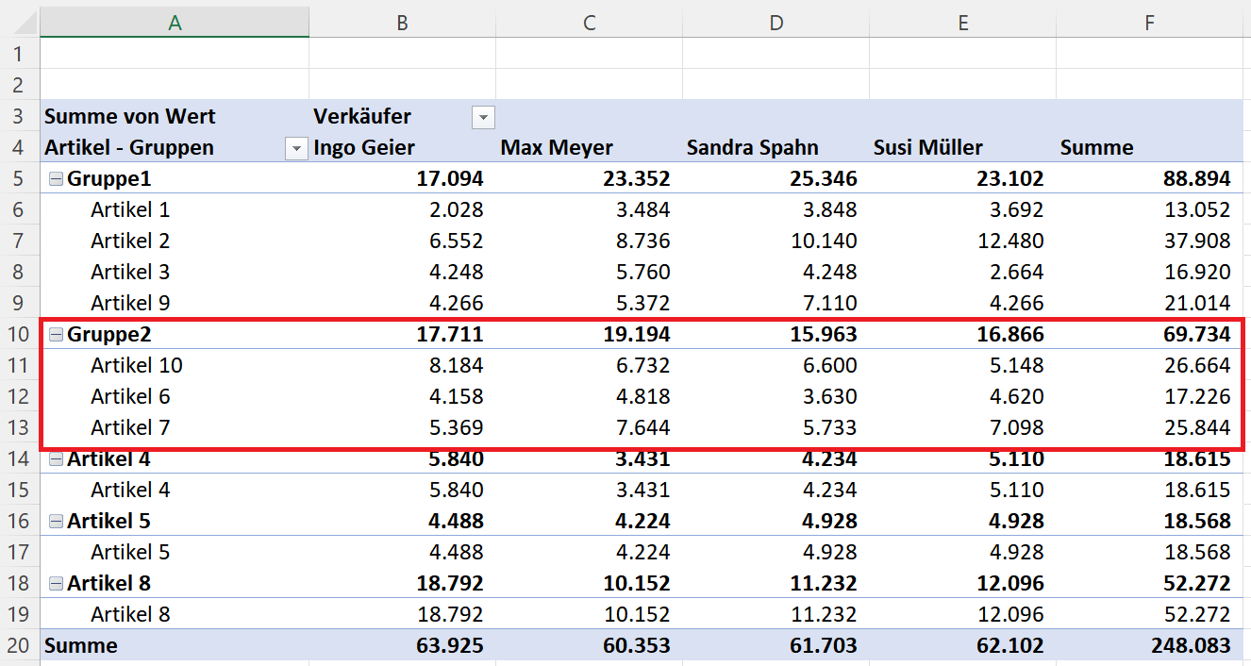Select the 'Artikel 10' row label
The image size is (1251, 666).
point(137,365)
